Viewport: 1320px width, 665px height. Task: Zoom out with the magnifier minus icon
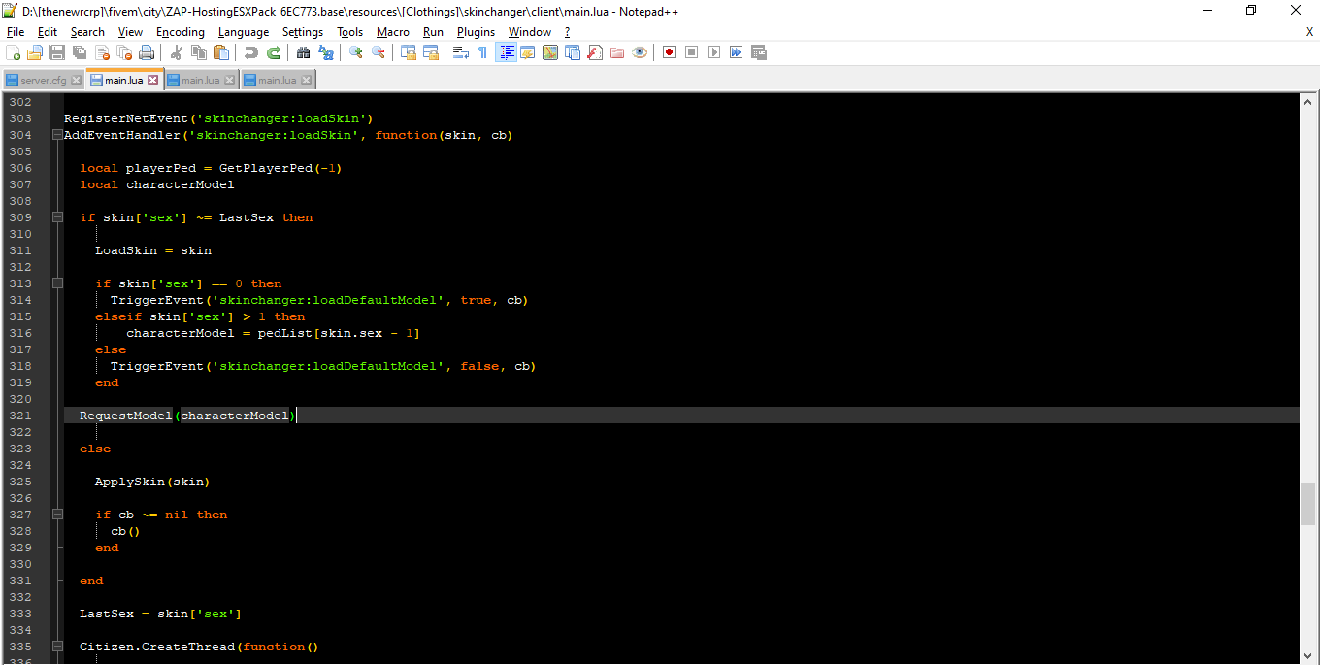(379, 52)
